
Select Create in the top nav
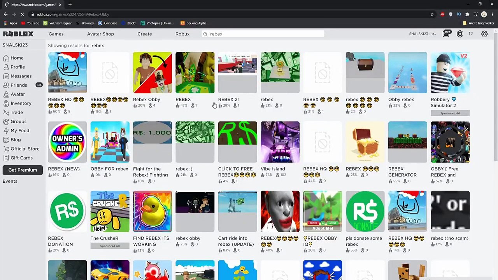[145, 34]
